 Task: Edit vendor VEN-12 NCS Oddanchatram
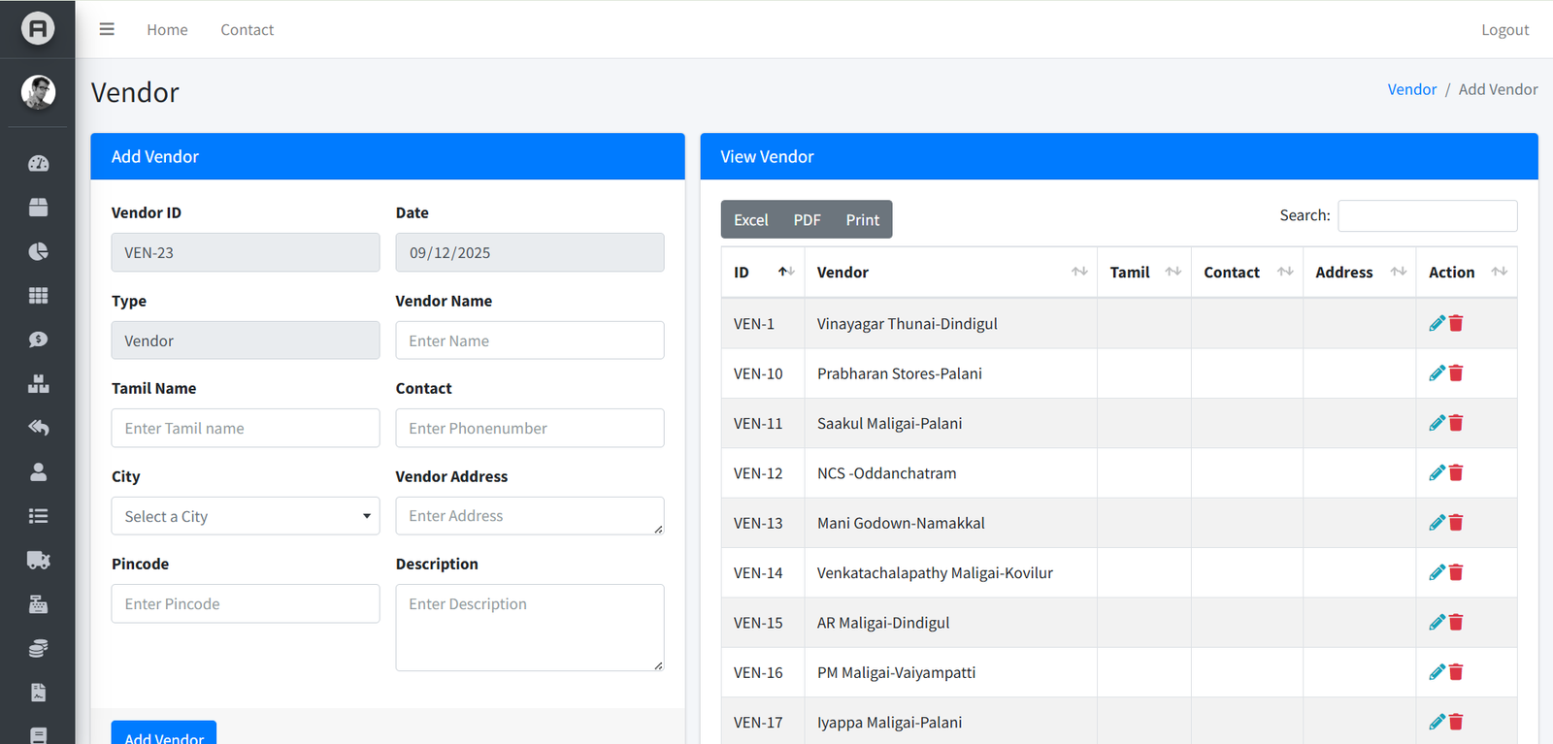pyautogui.click(x=1437, y=472)
